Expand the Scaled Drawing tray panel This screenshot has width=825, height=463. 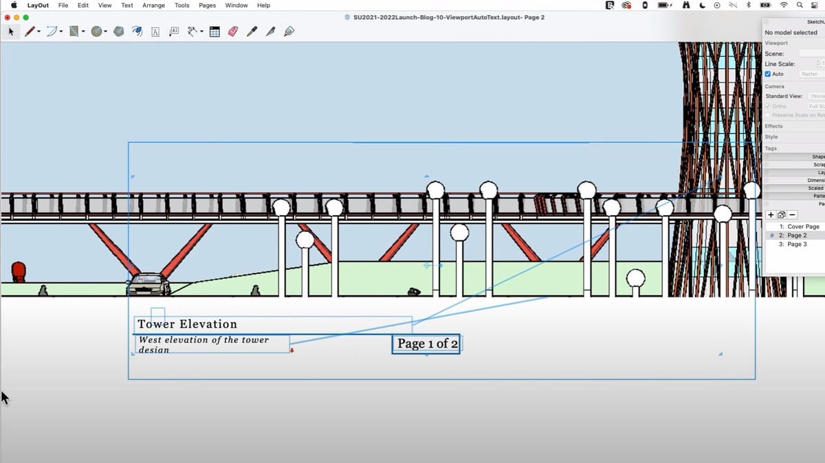(794, 188)
